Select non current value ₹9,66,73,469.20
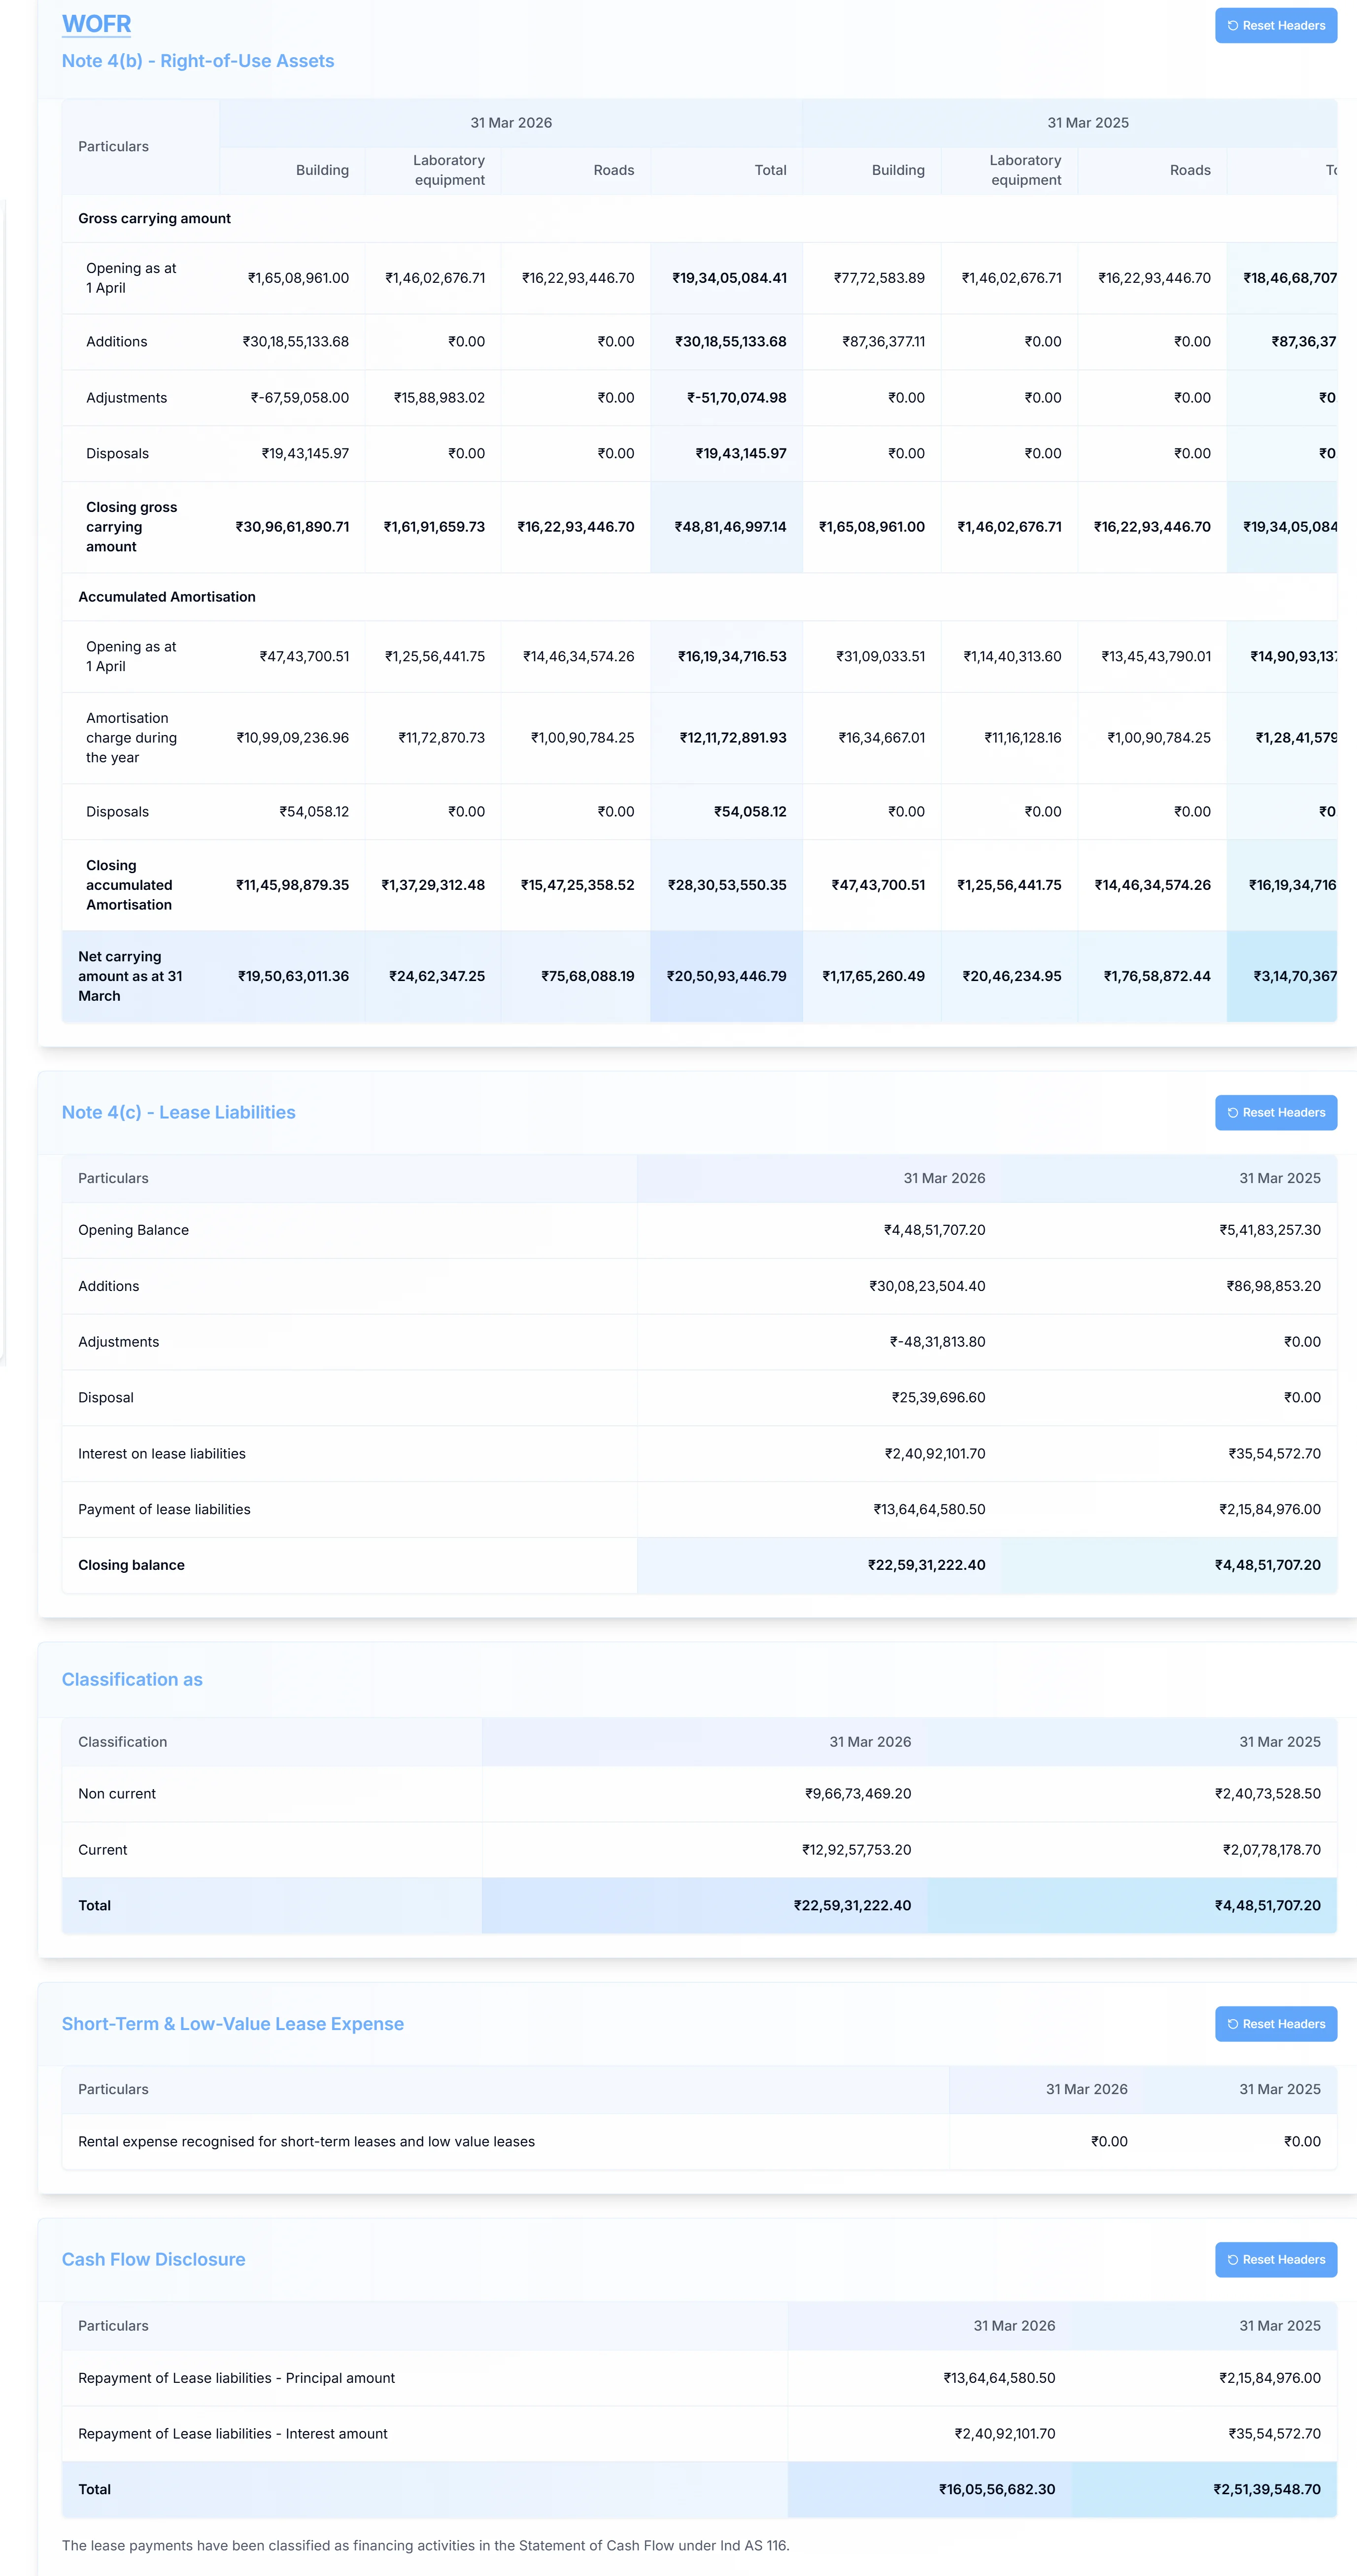Image resolution: width=1357 pixels, height=2576 pixels. point(858,1794)
